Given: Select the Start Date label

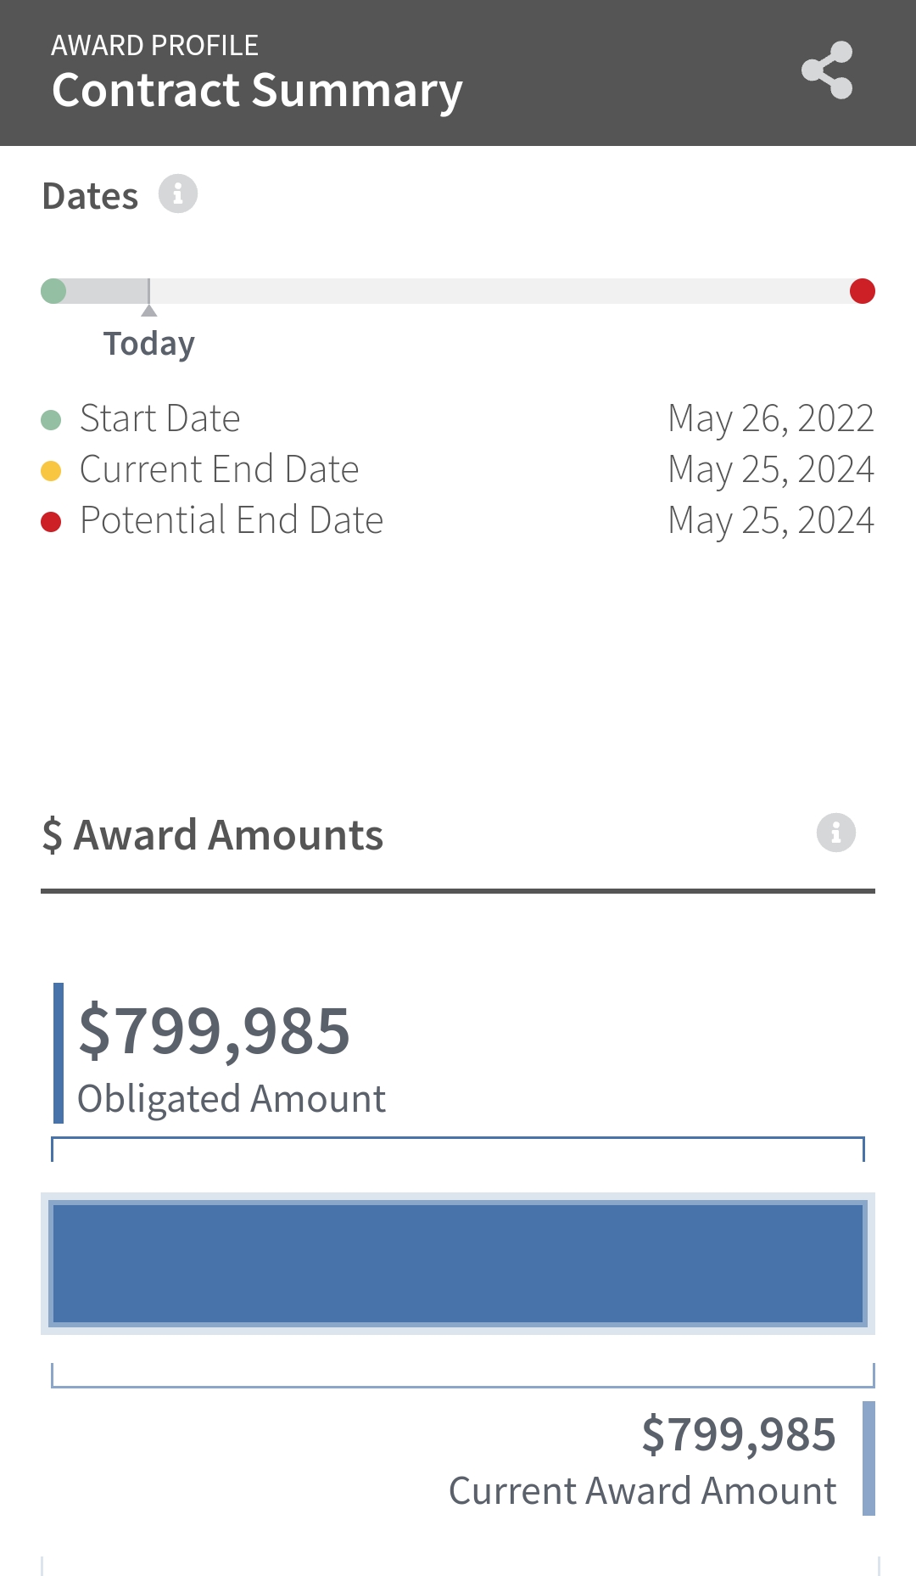Looking at the screenshot, I should pos(160,418).
